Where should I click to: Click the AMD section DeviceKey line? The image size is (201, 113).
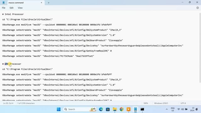[x=93, y=95]
